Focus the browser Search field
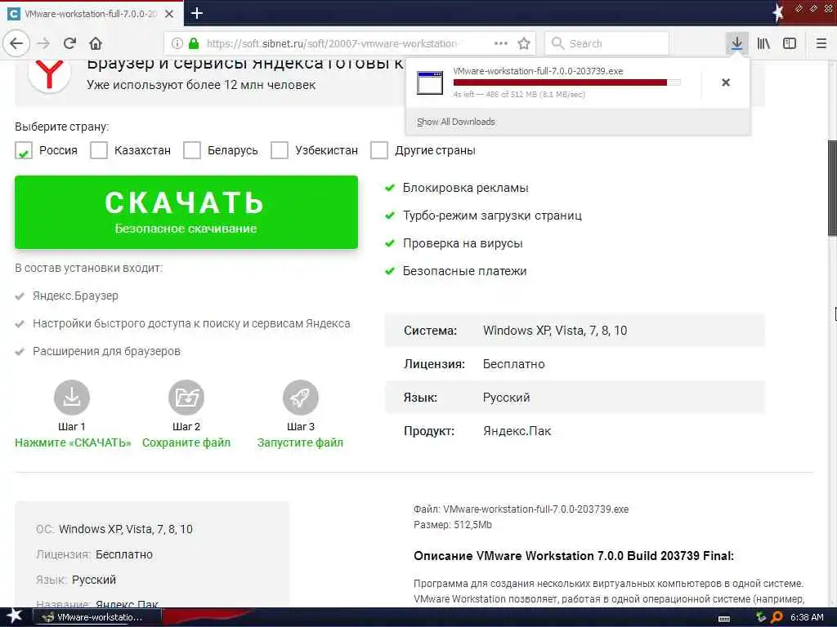Viewport: 837px width, 627px height. pos(607,43)
